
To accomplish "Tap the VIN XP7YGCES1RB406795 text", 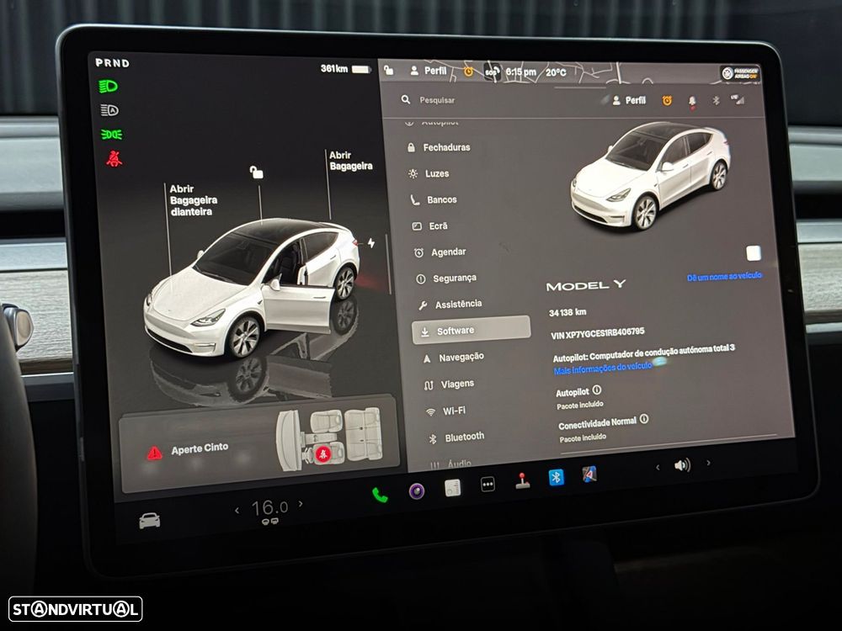I will pyautogui.click(x=597, y=332).
